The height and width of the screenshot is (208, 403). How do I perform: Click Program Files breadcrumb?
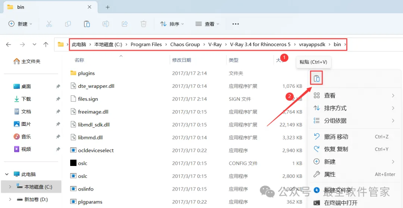pyautogui.click(x=146, y=45)
